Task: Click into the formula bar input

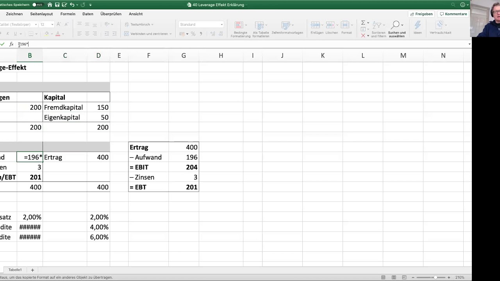Action: 242,44
